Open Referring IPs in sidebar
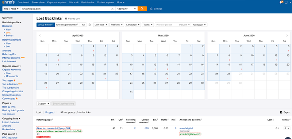Viewport: 292px width, 139px height. 9,54
